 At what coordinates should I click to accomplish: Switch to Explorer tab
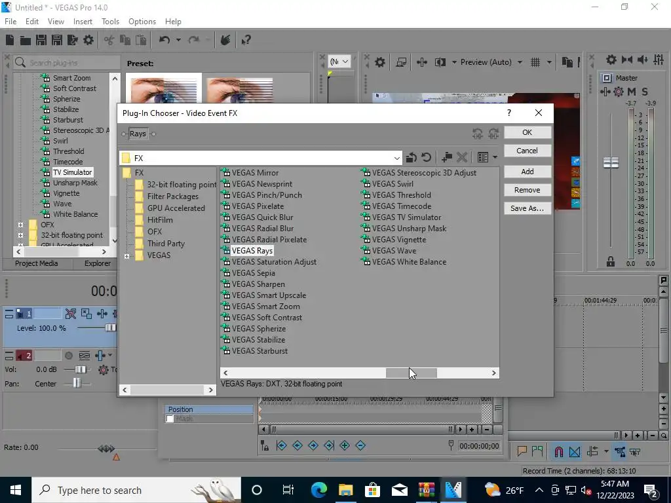[x=98, y=263]
